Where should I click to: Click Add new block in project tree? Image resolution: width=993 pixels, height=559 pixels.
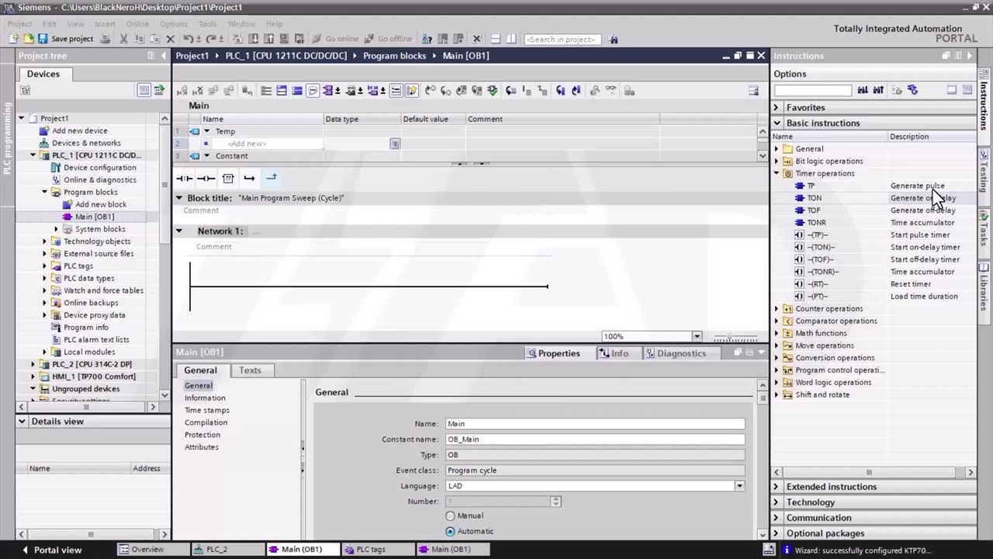100,204
